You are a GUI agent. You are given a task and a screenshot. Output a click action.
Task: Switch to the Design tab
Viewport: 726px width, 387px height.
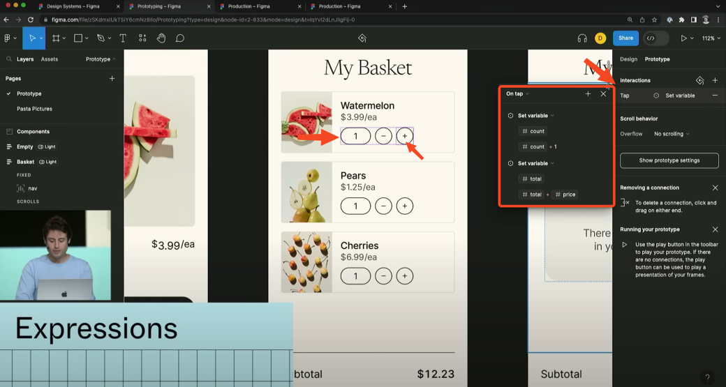tap(628, 59)
